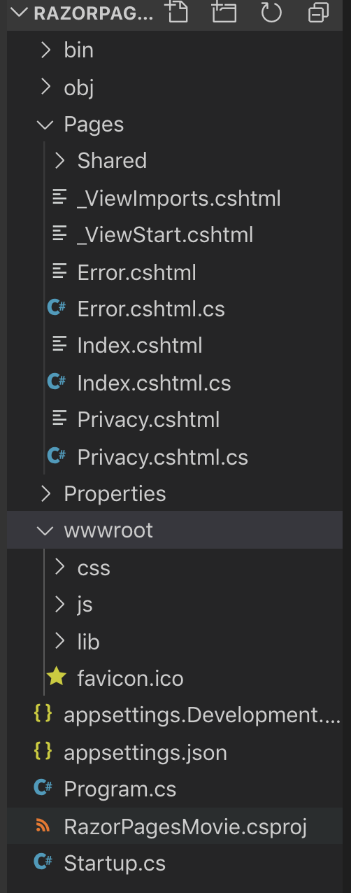Click the braces icon beside appsettings.json

43,752
